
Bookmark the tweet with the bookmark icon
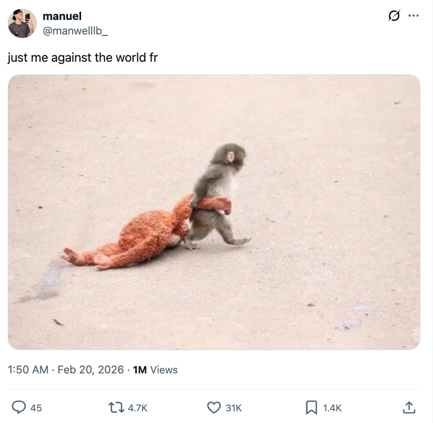[312, 408]
